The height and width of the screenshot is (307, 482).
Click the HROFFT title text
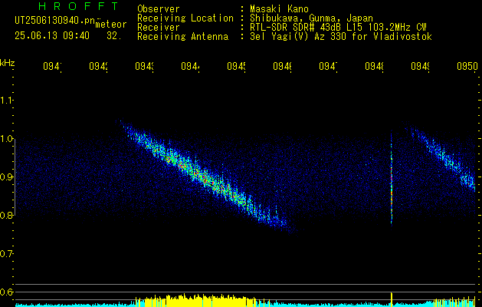point(78,6)
